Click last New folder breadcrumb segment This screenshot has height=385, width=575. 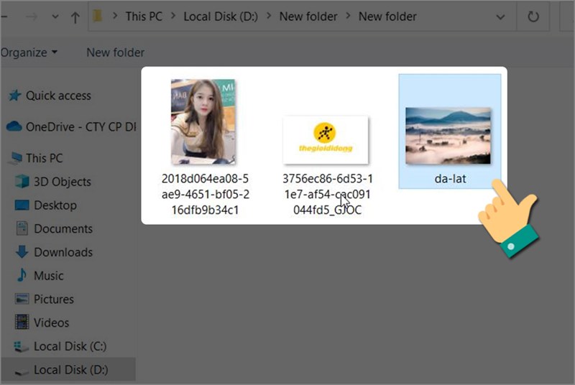387,17
